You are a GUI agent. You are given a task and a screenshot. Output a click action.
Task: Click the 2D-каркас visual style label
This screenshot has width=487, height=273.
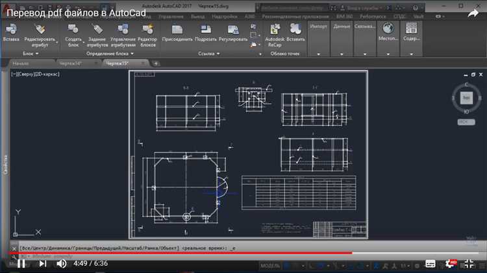pyautogui.click(x=46, y=74)
